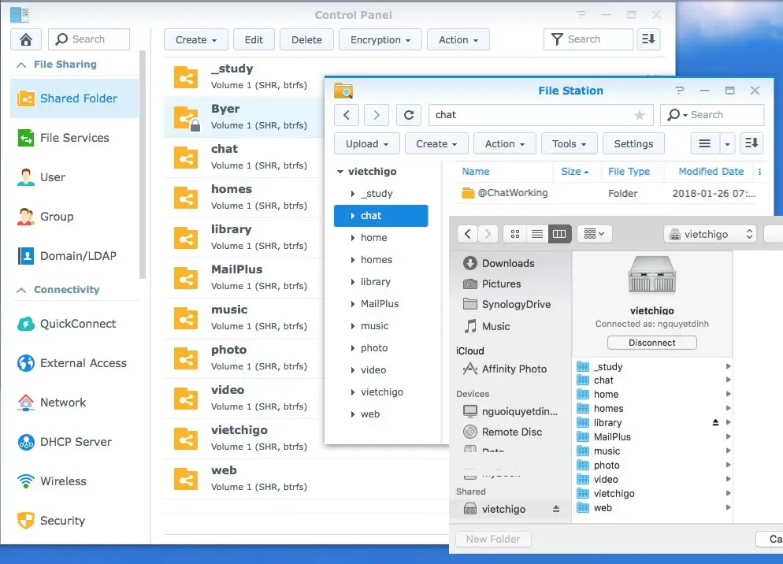The height and width of the screenshot is (564, 783).
Task: Click the Control Panel sidebar search field
Action: [89, 39]
